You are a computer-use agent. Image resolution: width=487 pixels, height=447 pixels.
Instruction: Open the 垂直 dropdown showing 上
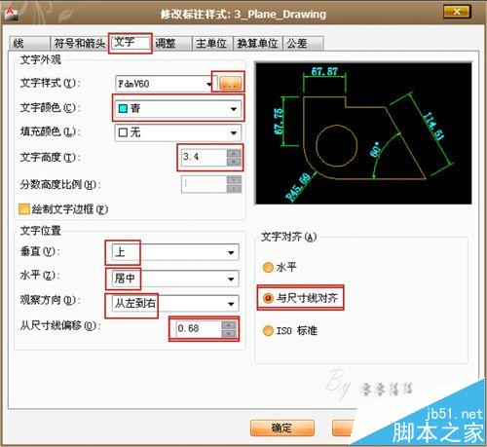click(x=175, y=252)
